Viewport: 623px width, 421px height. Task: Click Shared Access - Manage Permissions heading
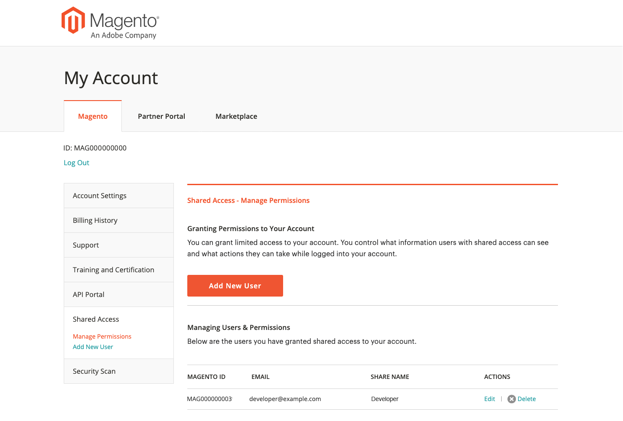248,200
